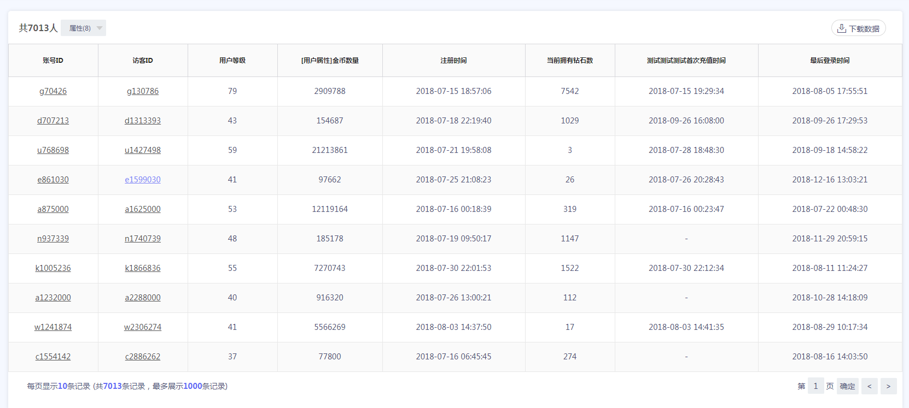Open visitor ID e1599030 link
The height and width of the screenshot is (408, 909).
143,180
